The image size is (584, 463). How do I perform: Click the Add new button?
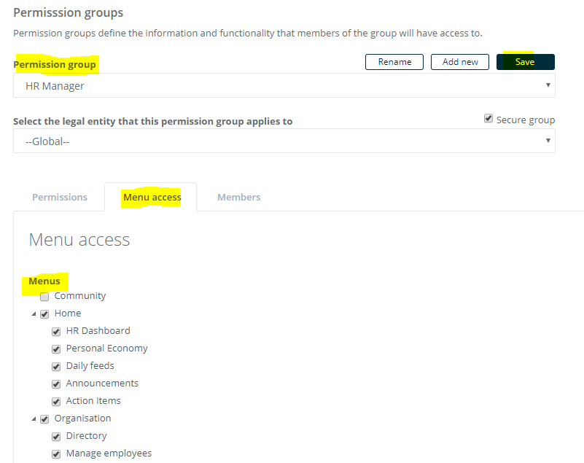click(459, 62)
